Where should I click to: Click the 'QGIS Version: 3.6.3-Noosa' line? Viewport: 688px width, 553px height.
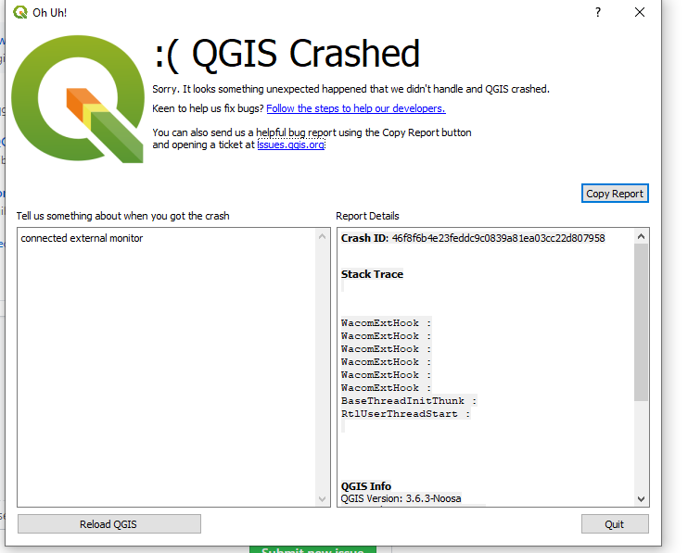(x=401, y=498)
